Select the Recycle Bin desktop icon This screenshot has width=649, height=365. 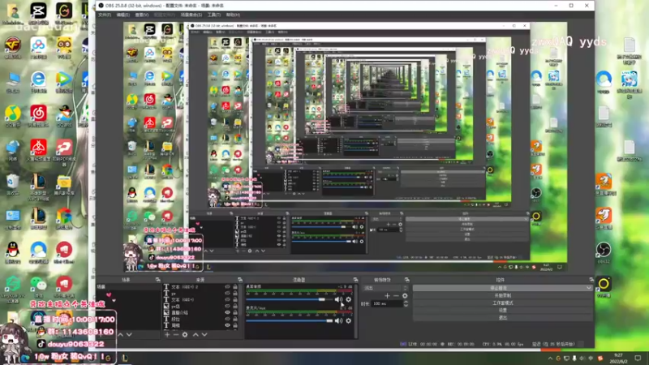(13, 185)
